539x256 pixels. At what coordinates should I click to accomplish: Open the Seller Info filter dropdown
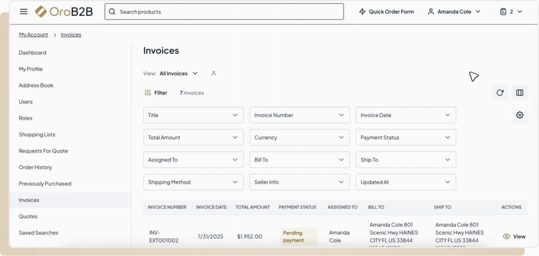tap(299, 182)
